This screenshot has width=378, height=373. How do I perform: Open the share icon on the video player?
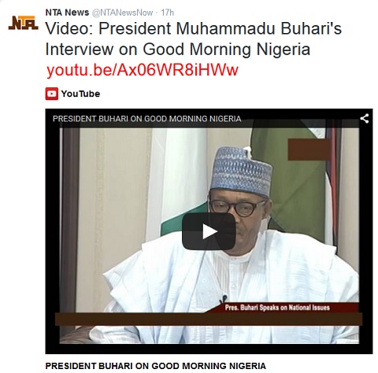(364, 119)
